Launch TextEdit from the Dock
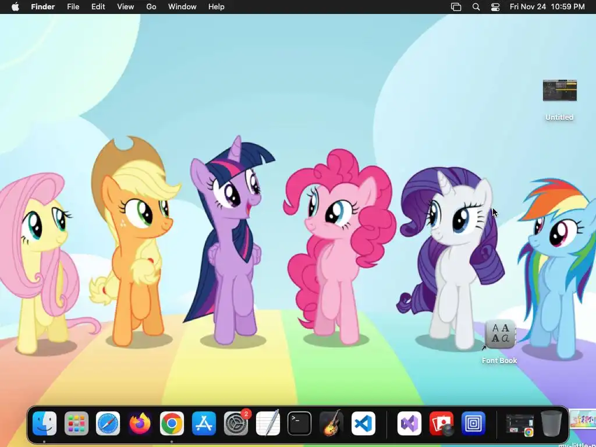Image resolution: width=596 pixels, height=447 pixels. 268,424
